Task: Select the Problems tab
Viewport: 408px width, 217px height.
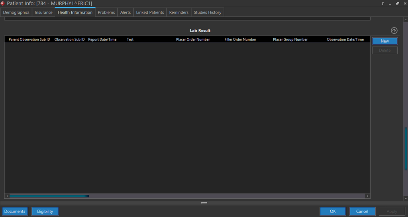Action: (x=106, y=12)
